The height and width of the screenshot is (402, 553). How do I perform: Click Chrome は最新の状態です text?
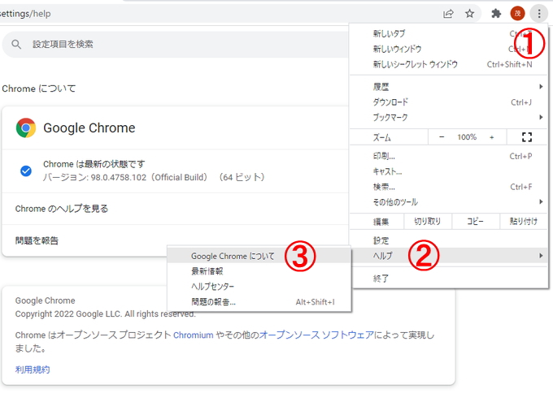tap(94, 164)
